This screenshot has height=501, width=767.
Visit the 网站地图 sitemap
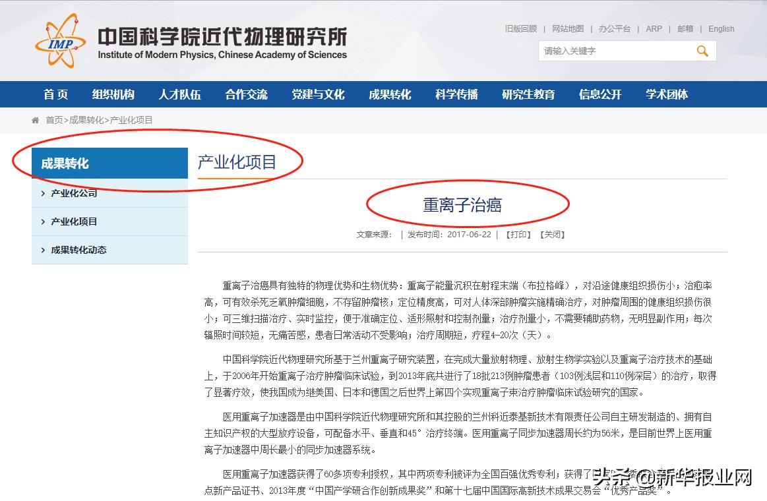point(568,29)
